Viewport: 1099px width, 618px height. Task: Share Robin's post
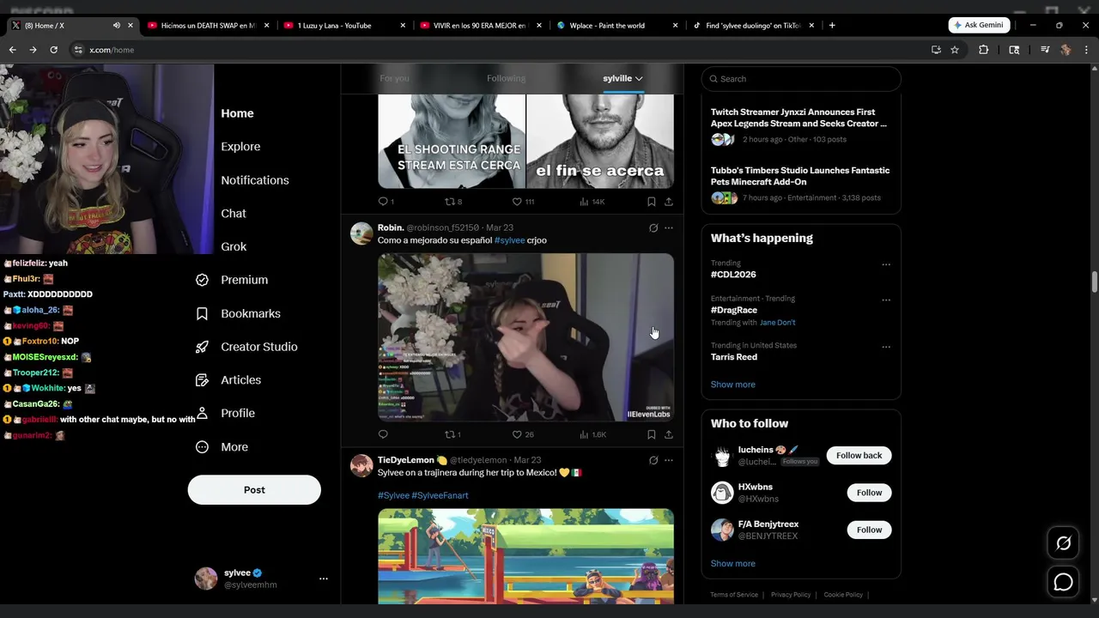[x=669, y=434]
